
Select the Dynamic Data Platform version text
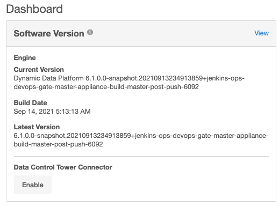pos(129,83)
